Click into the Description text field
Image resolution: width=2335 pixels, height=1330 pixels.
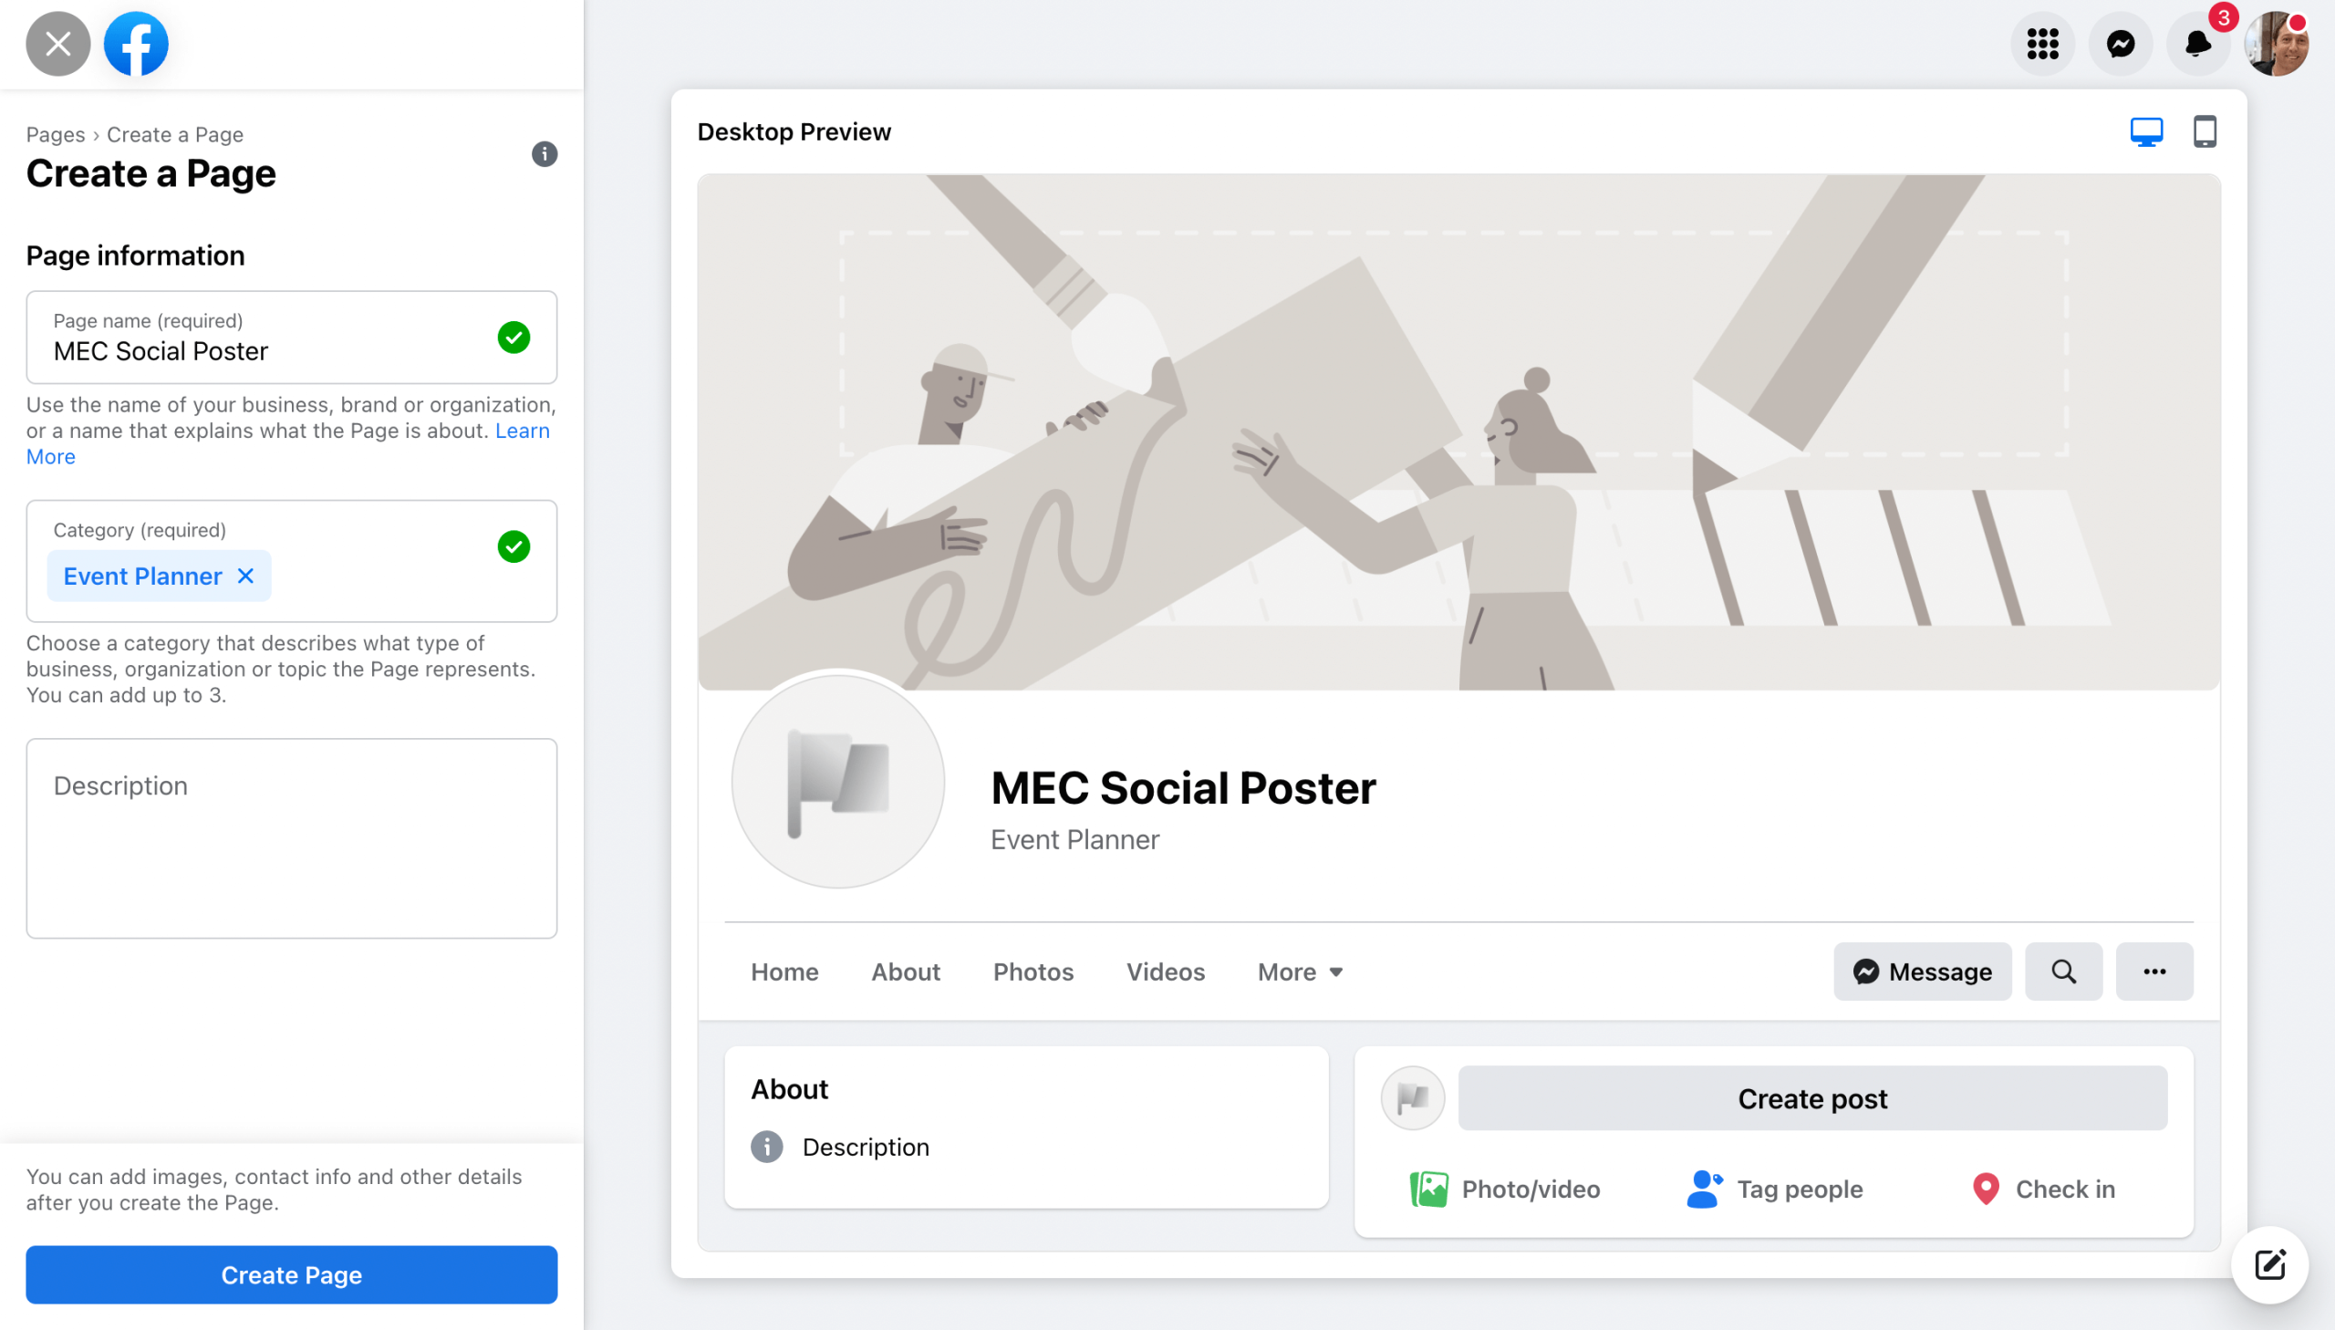pos(291,837)
